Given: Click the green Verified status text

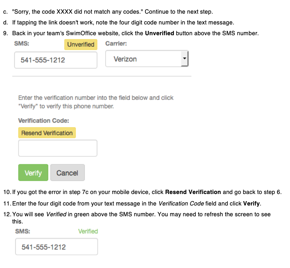Looking at the screenshot, I should click(88, 231).
